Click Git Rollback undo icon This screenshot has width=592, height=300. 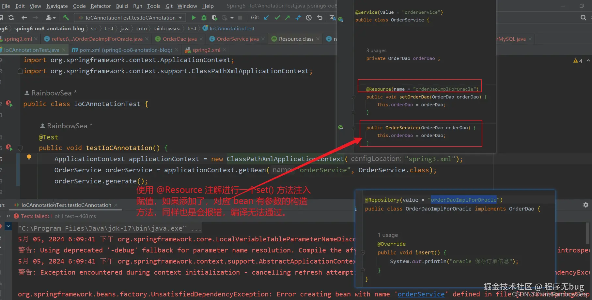point(320,18)
